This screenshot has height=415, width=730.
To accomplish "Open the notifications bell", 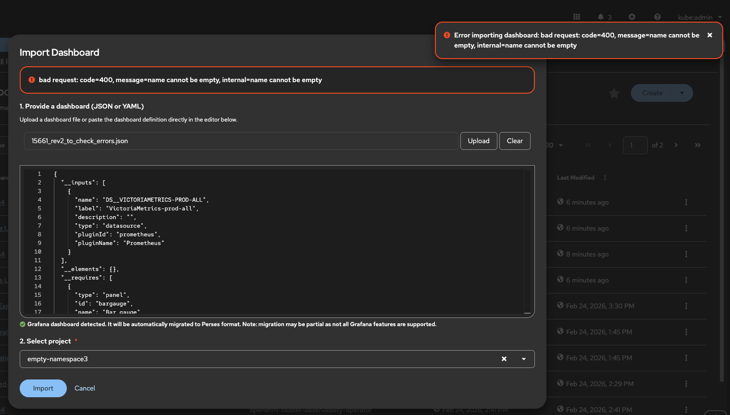I will [601, 17].
